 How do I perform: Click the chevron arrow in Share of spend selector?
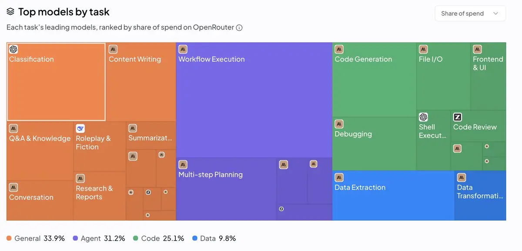point(495,13)
